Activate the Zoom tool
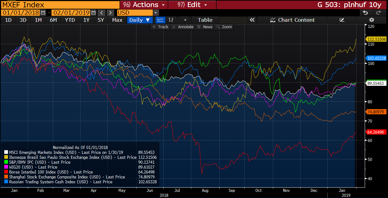This screenshot has width=388, height=198. 224,27
